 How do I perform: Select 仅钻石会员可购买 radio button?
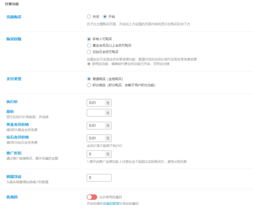pyautogui.click(x=89, y=52)
